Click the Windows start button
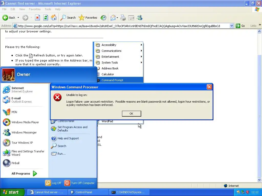The height and width of the screenshot is (196, 262). 12,192
